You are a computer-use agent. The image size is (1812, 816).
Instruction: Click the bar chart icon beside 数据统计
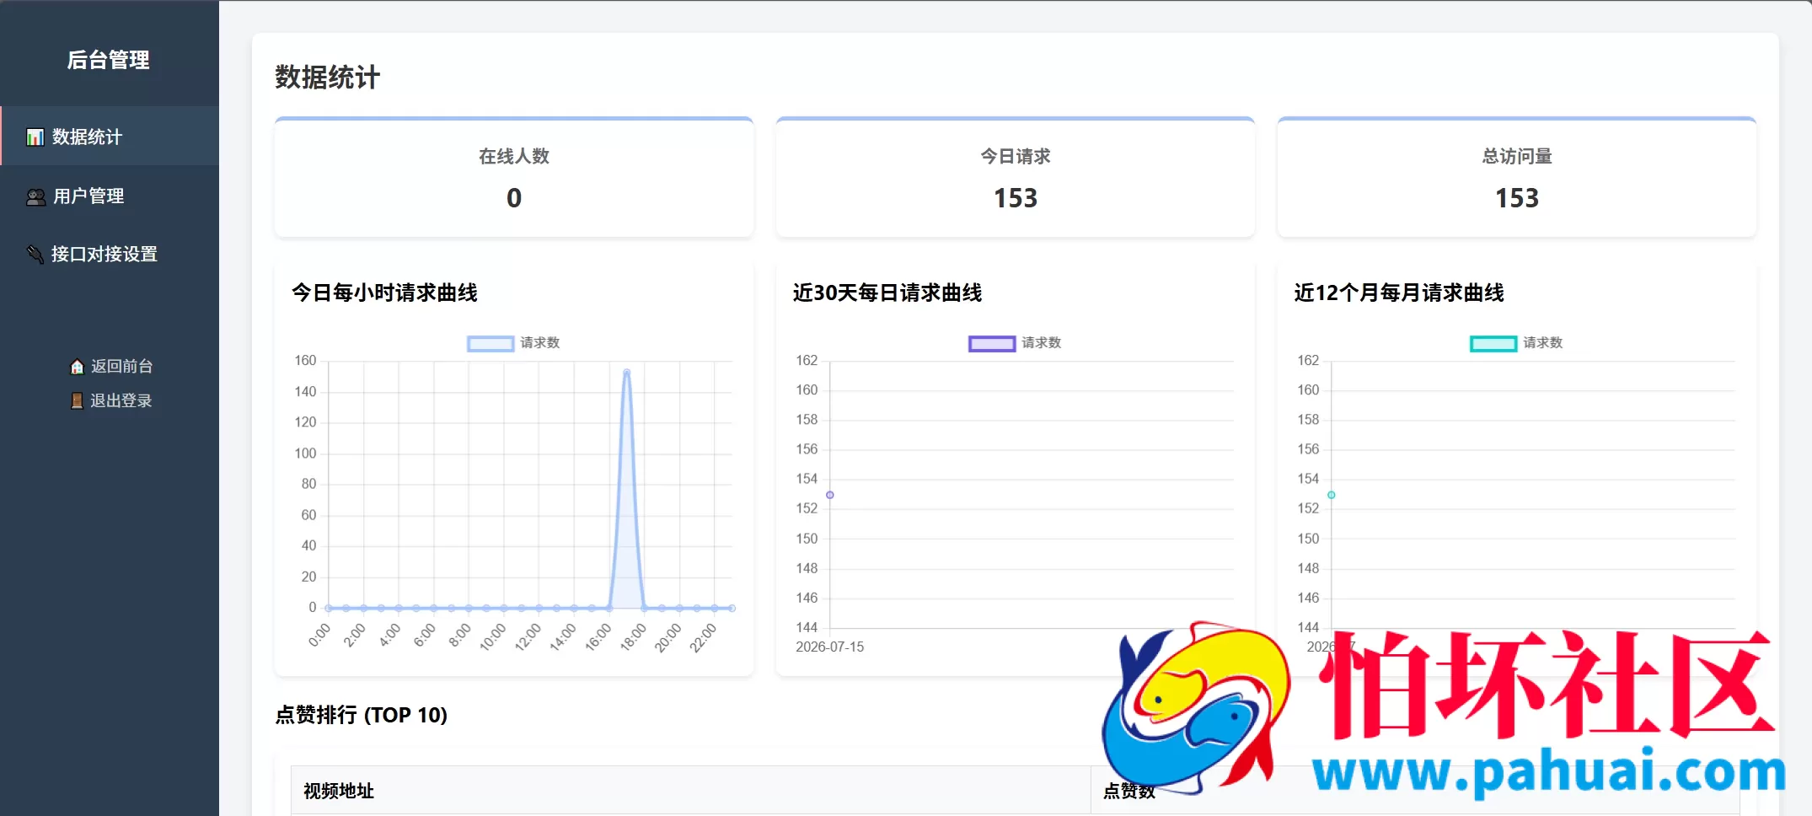coord(35,137)
